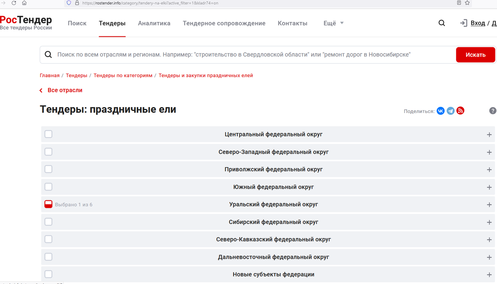
Task: Open the Ещё dropdown menu
Action: point(333,23)
